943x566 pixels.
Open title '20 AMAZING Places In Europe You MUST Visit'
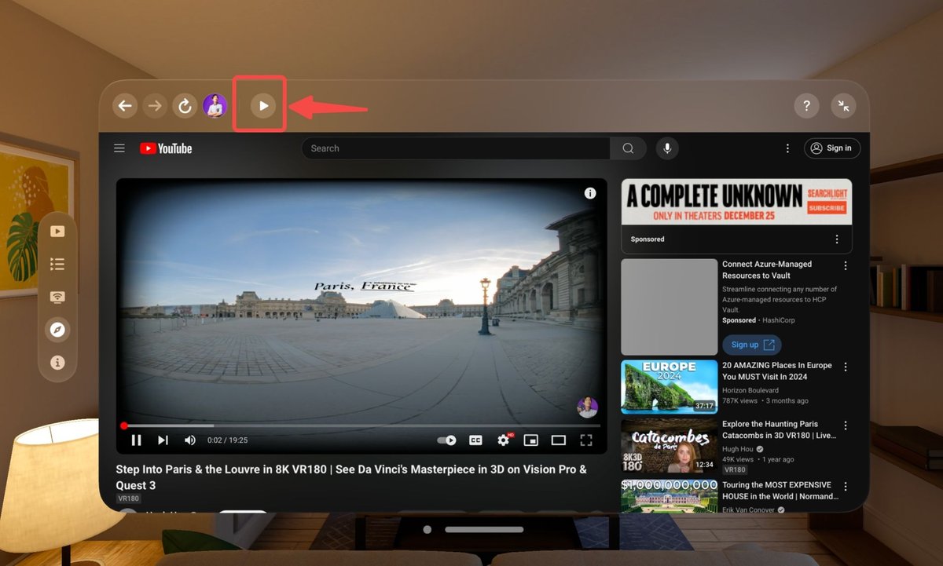point(776,371)
